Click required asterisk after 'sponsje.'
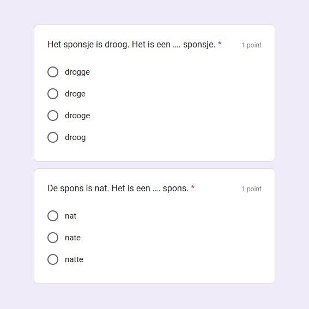The height and width of the screenshot is (309, 309). (x=220, y=43)
